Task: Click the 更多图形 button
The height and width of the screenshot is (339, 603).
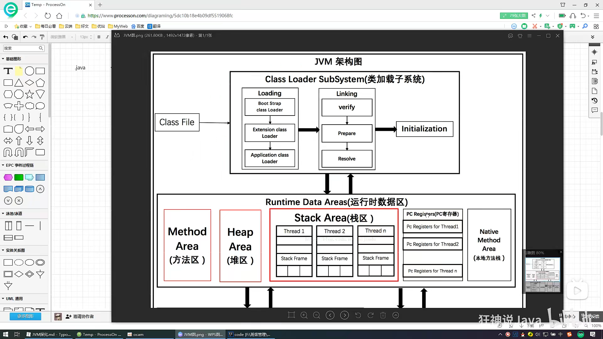Action: pyautogui.click(x=25, y=316)
